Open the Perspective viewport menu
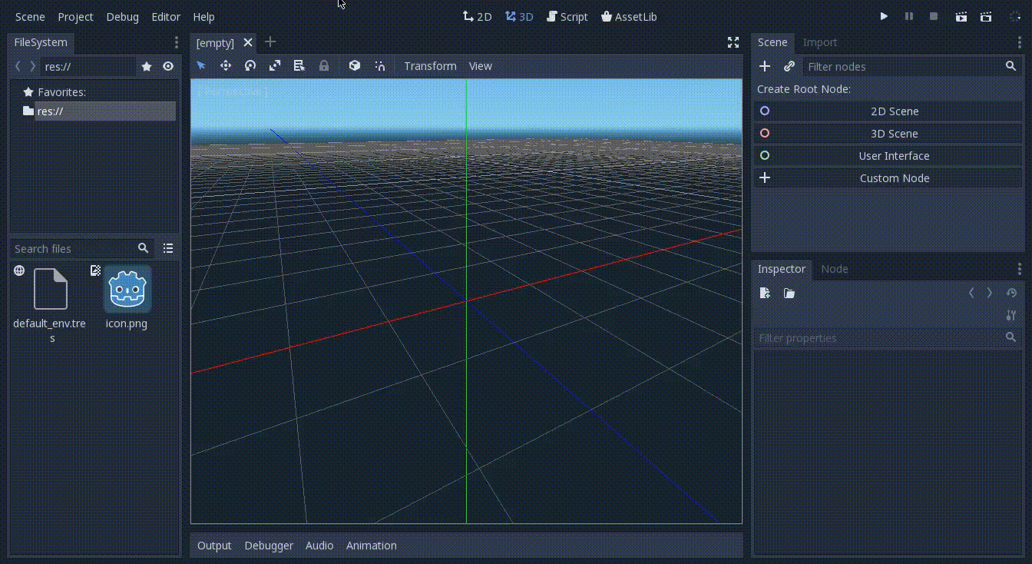The image size is (1032, 564). pos(233,91)
